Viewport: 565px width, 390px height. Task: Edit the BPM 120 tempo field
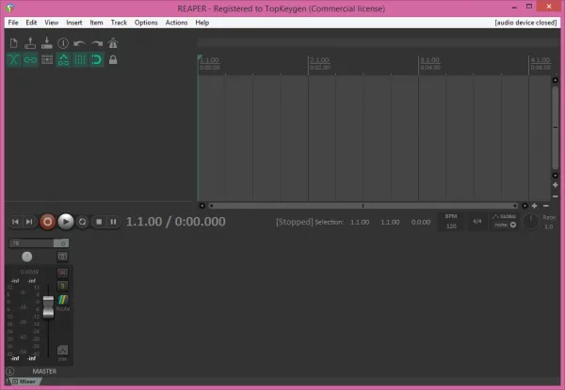pos(451,222)
